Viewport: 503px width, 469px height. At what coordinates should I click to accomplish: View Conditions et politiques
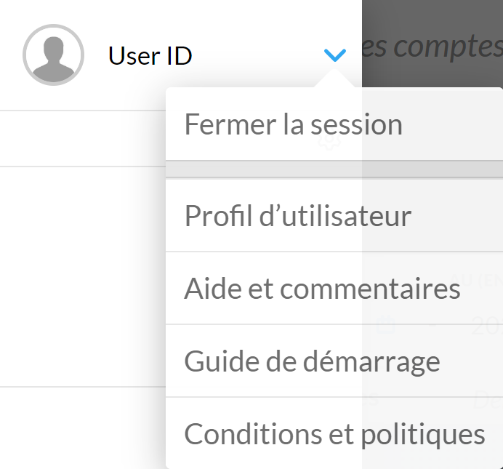[x=334, y=434]
